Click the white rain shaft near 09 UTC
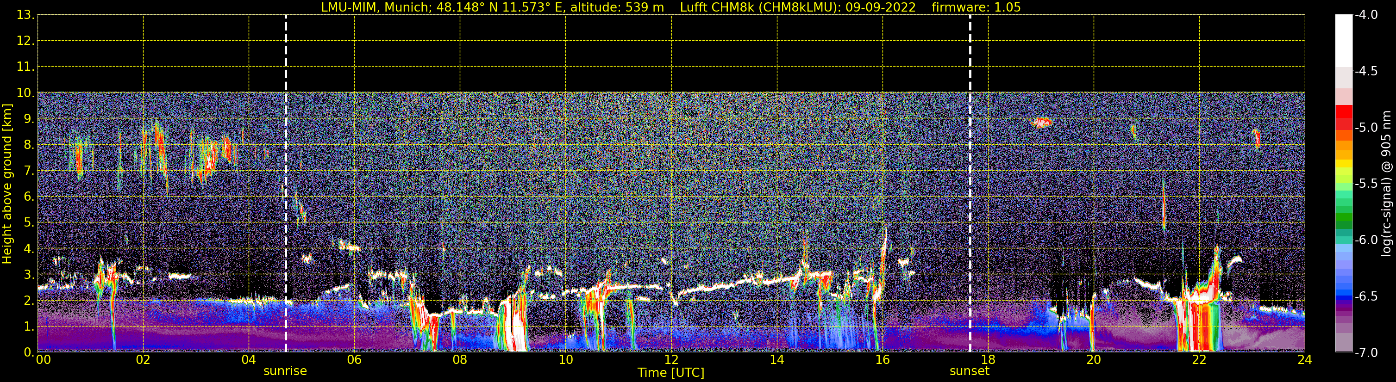The width and height of the screenshot is (1396, 382). coord(517,325)
